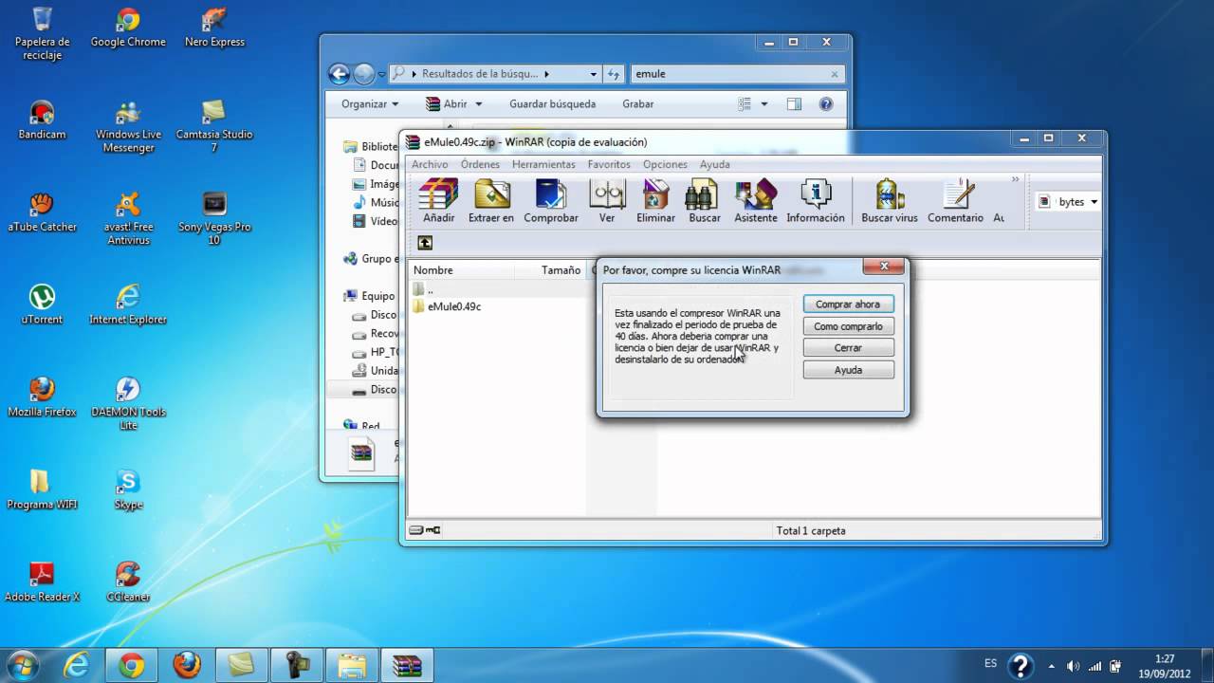Open the Órdenes menu
The height and width of the screenshot is (683, 1214).
coord(480,164)
